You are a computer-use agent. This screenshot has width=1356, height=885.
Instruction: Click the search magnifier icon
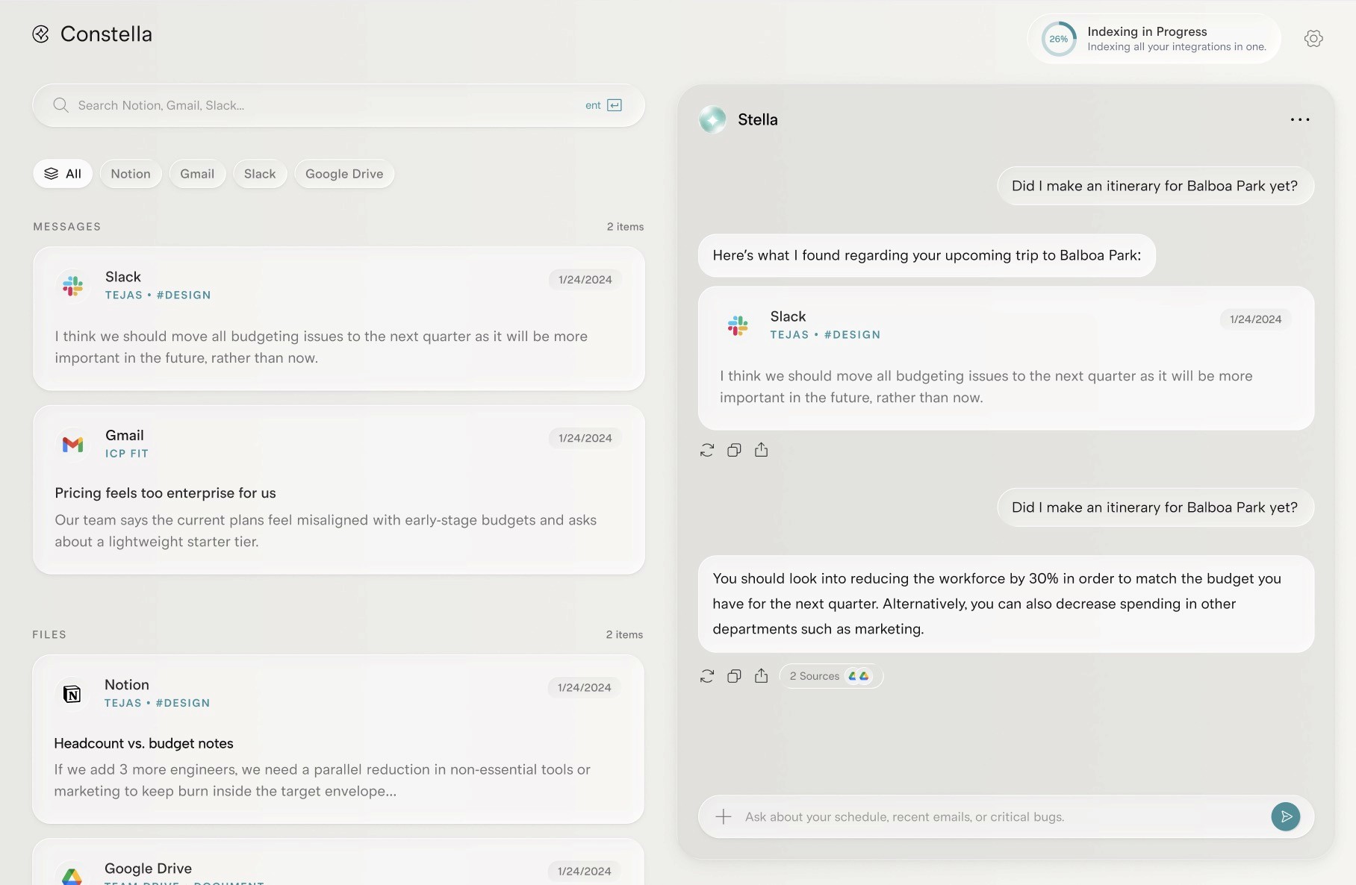coord(60,105)
